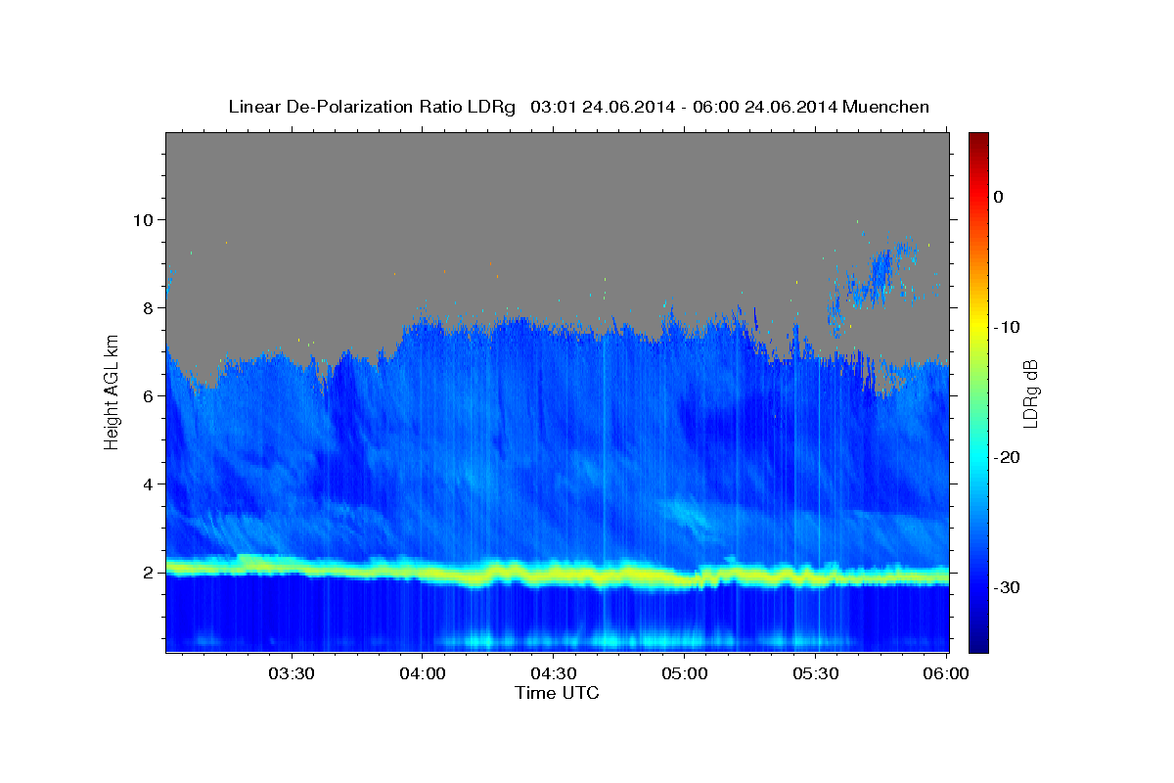Click the height tick label 2
The image size is (1174, 783).
[149, 572]
